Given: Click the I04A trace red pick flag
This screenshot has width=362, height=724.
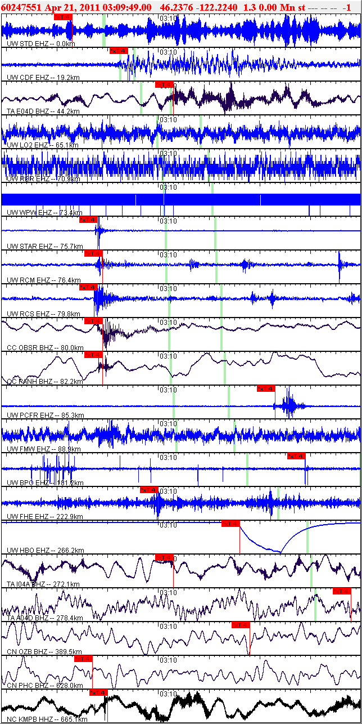Looking at the screenshot, I should [164, 557].
